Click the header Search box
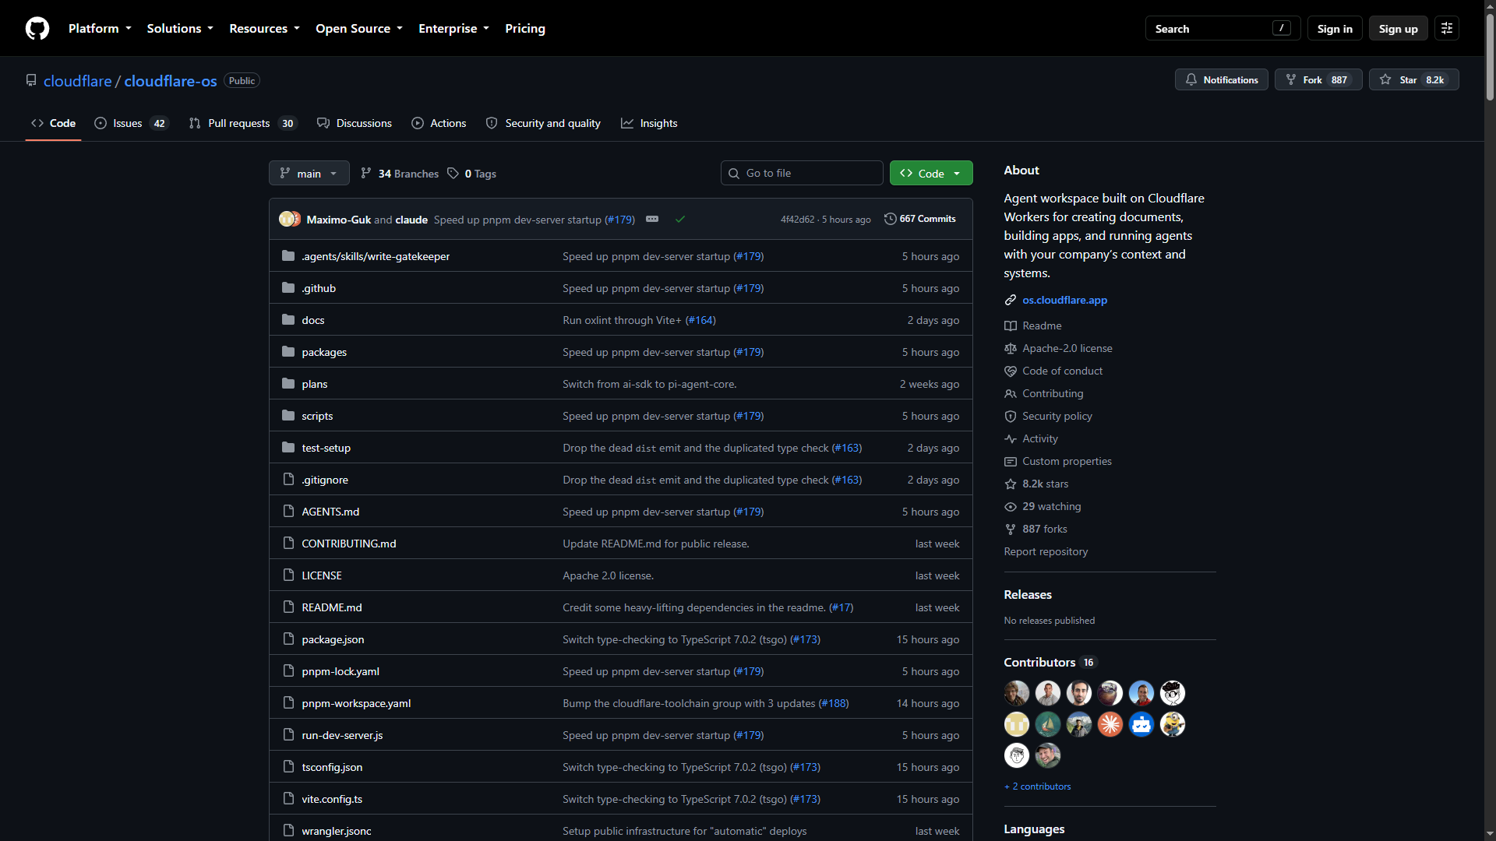This screenshot has height=841, width=1496. [1223, 28]
